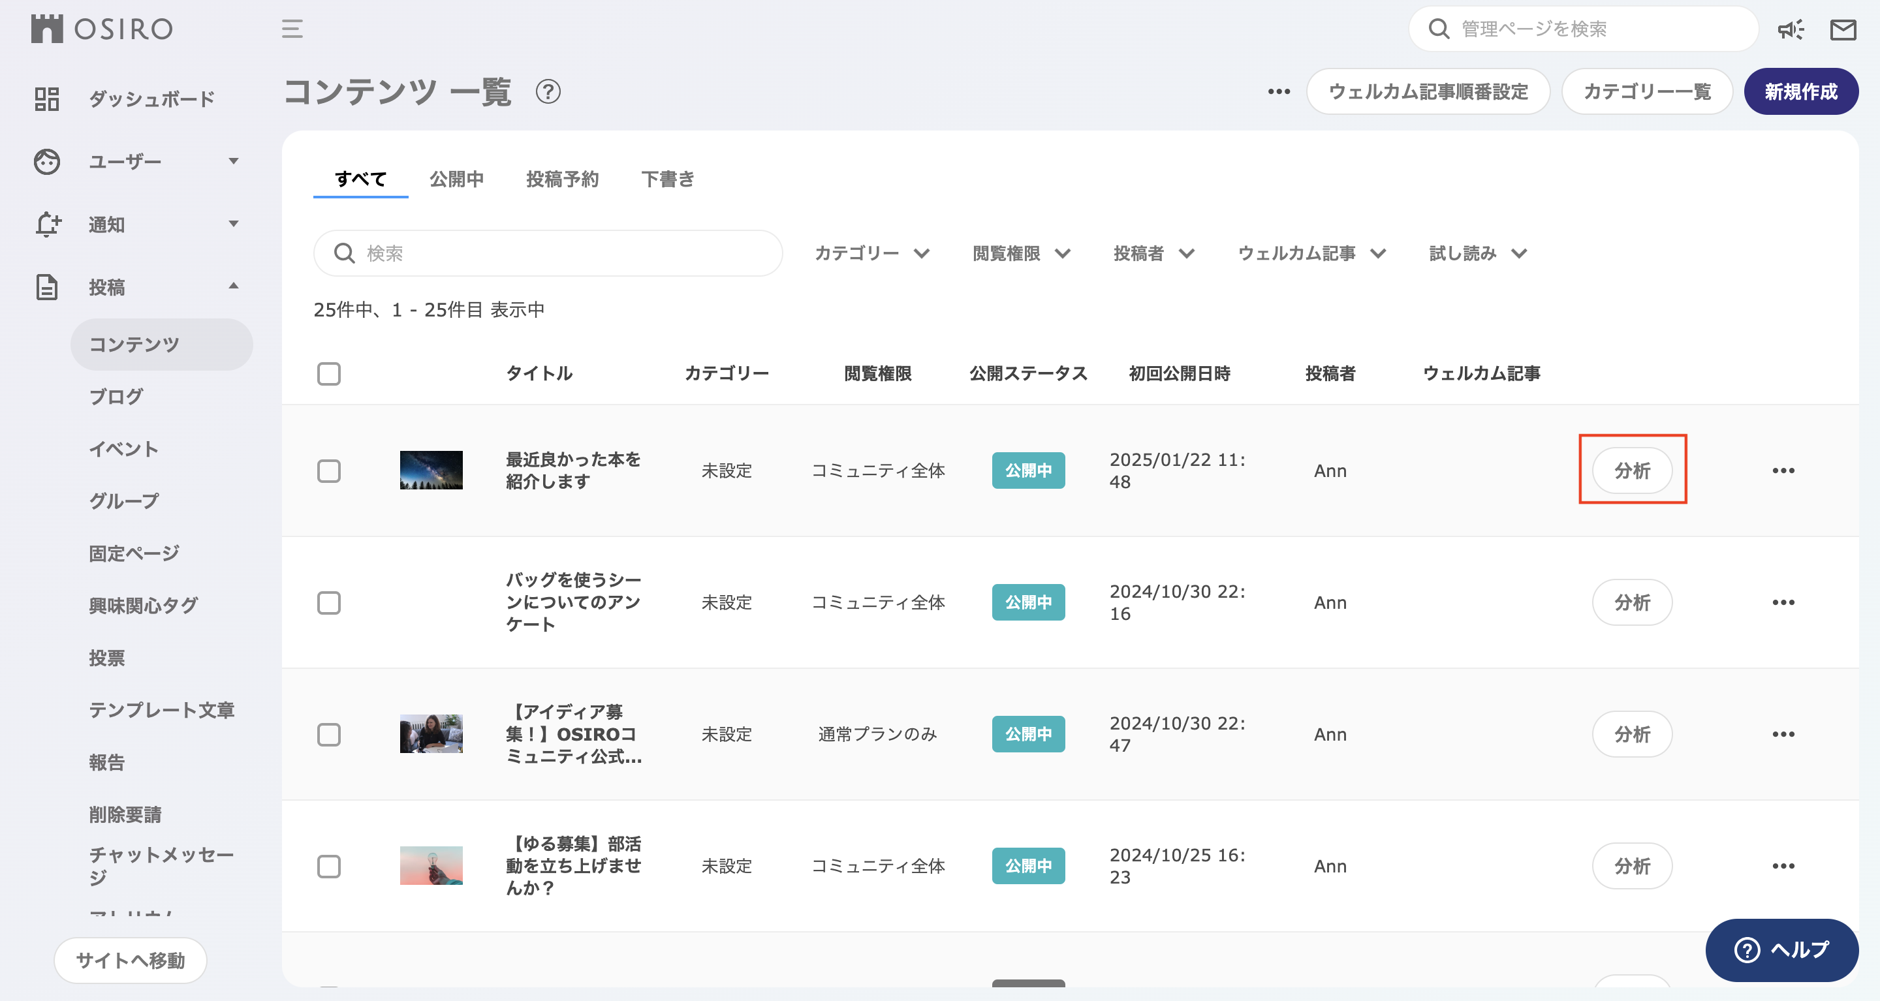Switch to the 公開中 tab
This screenshot has height=1001, width=1880.
click(457, 179)
